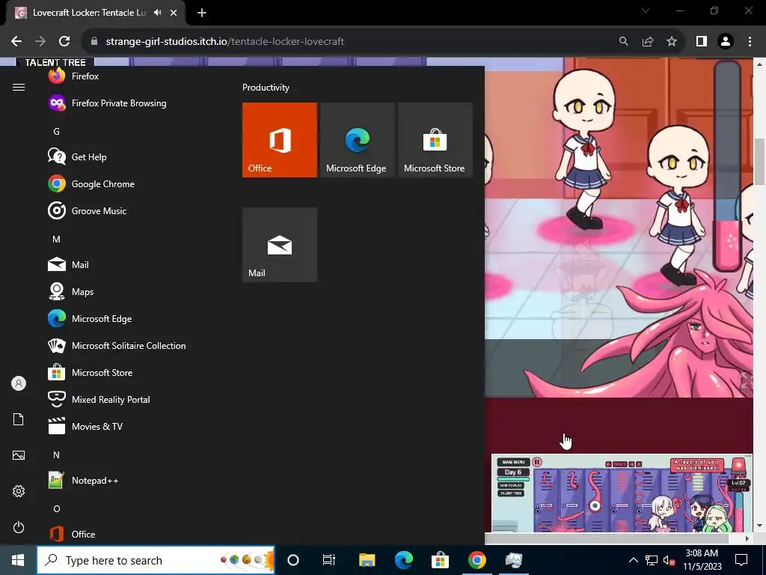Viewport: 766px width, 575px height.
Task: Open Settings gear in the Start sidebar
Action: tap(19, 491)
